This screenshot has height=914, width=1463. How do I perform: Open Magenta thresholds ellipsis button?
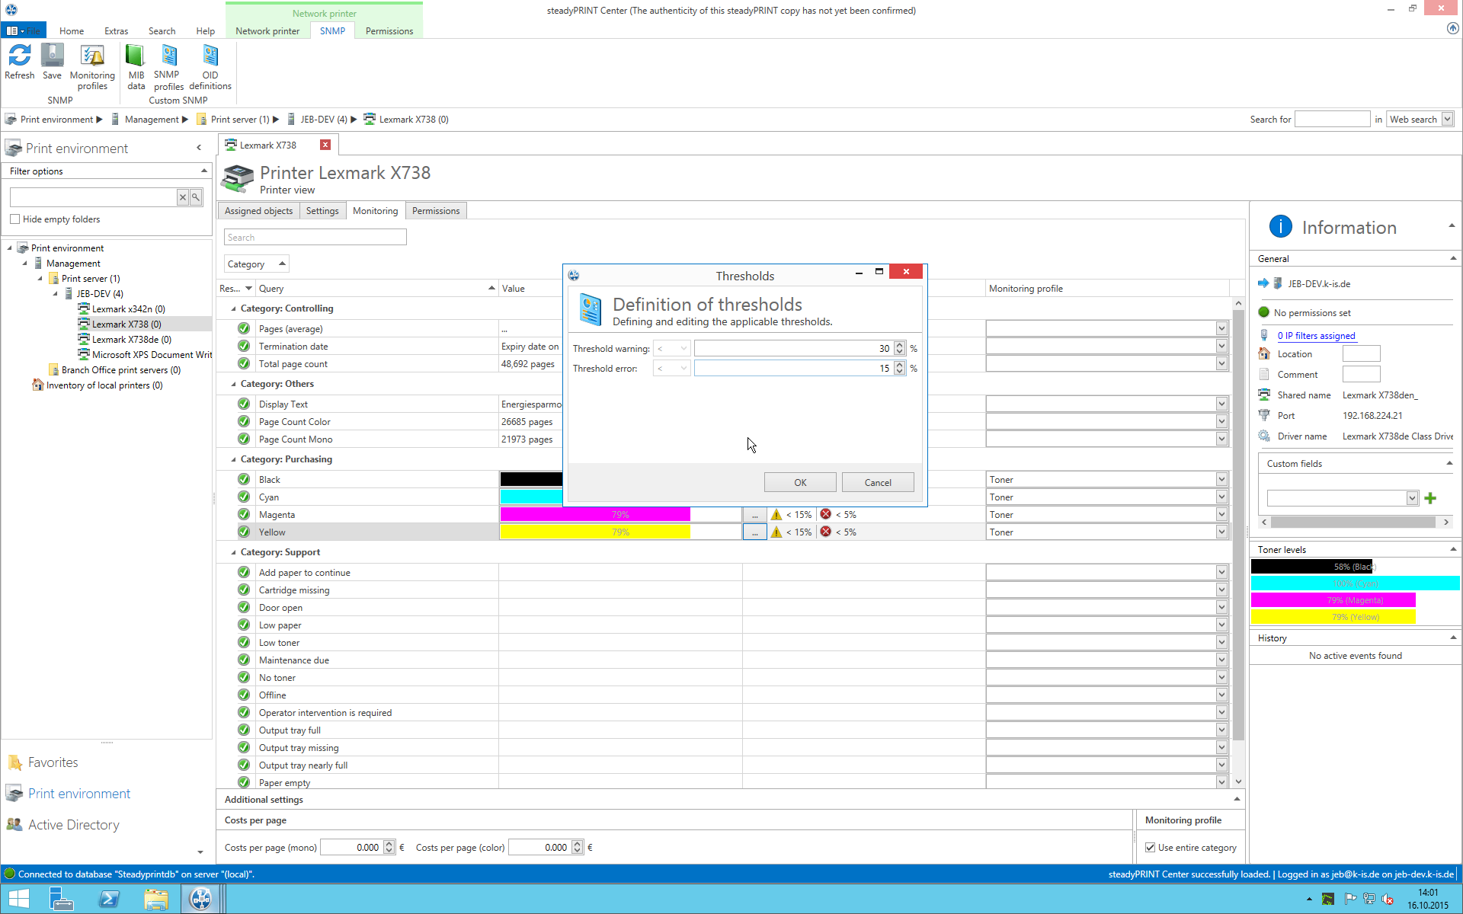click(754, 515)
